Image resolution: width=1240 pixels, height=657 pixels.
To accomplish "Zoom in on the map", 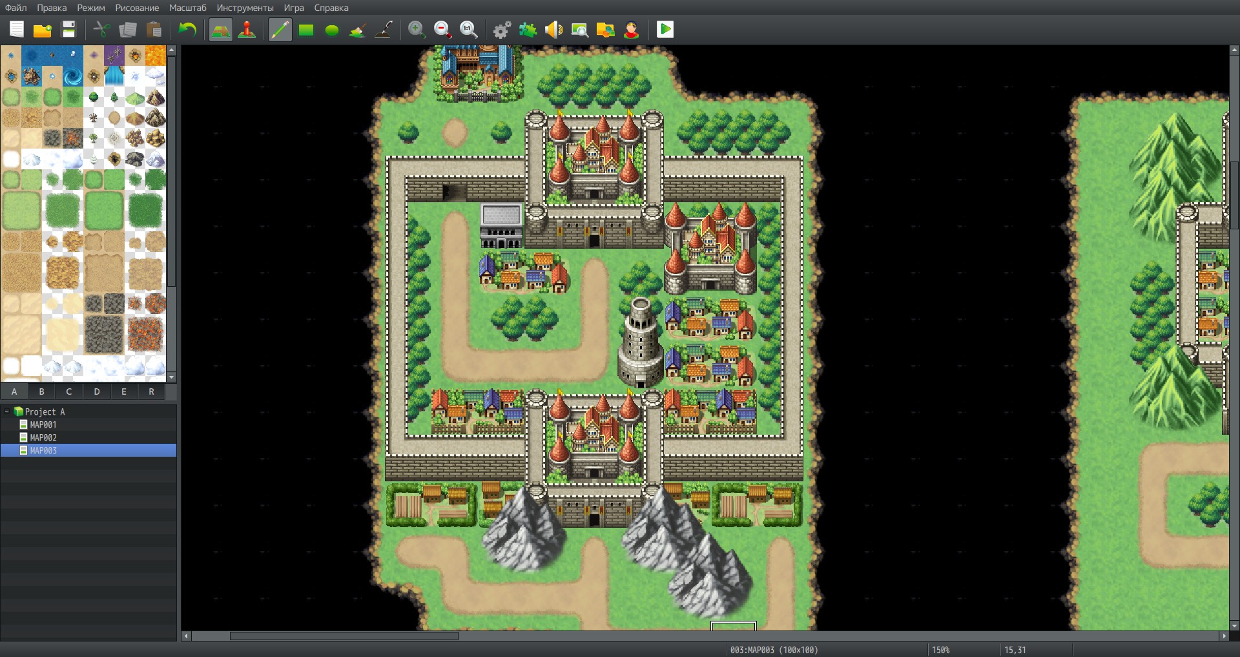I will [x=417, y=30].
